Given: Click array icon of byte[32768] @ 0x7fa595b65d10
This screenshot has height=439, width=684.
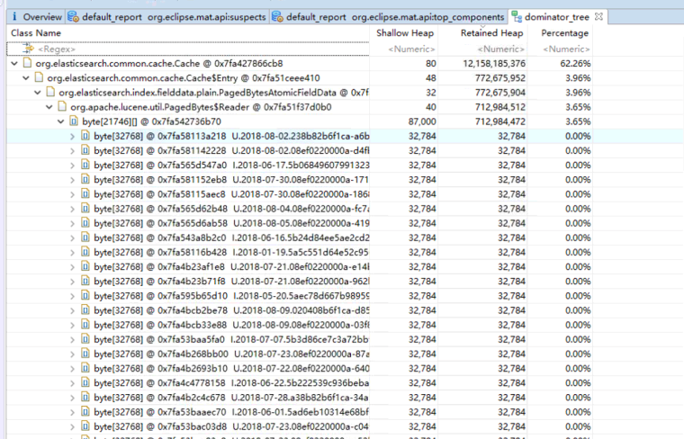Looking at the screenshot, I should coord(85,296).
